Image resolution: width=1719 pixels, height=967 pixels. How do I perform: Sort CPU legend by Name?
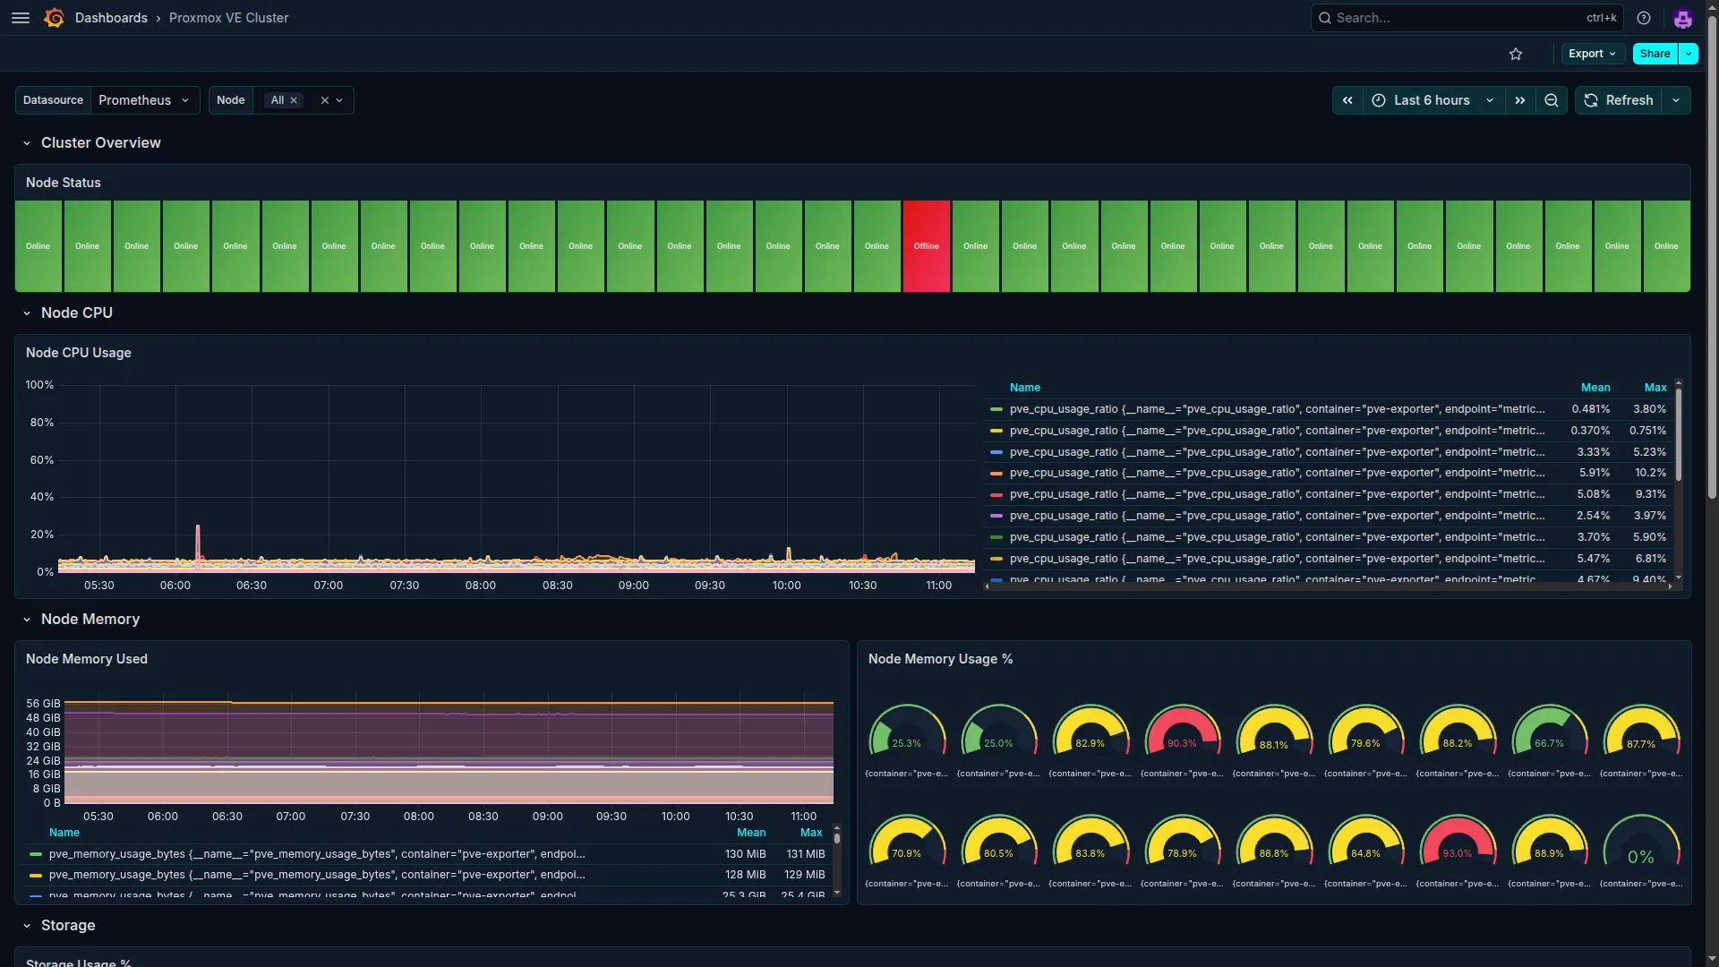pos(1025,388)
